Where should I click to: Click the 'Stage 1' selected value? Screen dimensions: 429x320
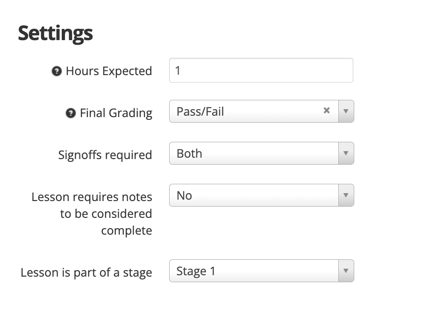click(196, 271)
